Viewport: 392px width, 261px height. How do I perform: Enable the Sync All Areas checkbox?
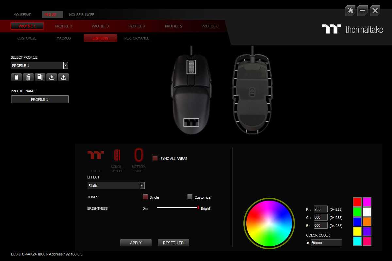(155, 158)
